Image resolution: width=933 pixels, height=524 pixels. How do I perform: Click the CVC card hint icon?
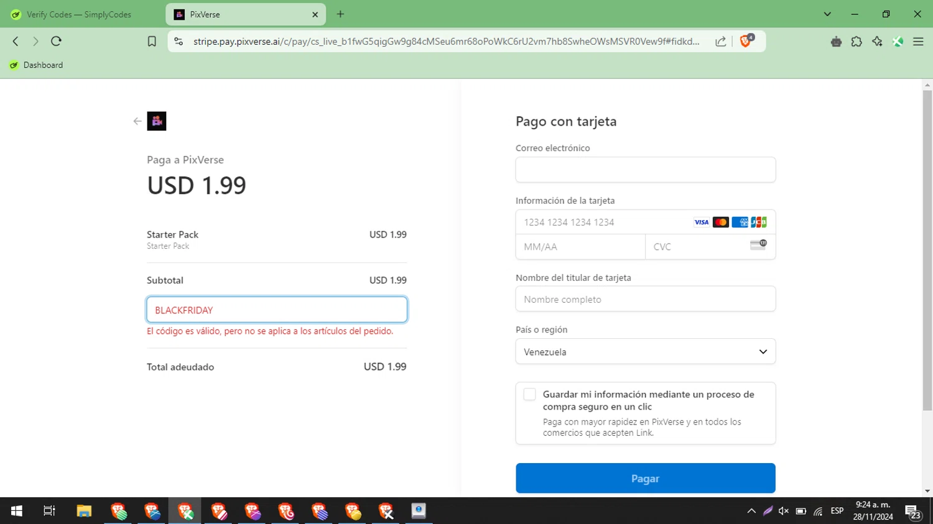tap(758, 245)
